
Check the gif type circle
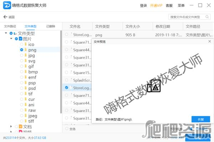[x=21, y=66]
